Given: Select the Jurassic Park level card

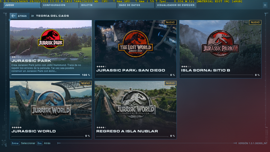Looking at the screenshot, I should tap(51, 49).
